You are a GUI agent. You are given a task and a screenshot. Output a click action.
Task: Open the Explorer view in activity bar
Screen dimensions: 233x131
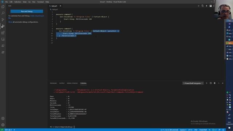[x=3, y=7]
